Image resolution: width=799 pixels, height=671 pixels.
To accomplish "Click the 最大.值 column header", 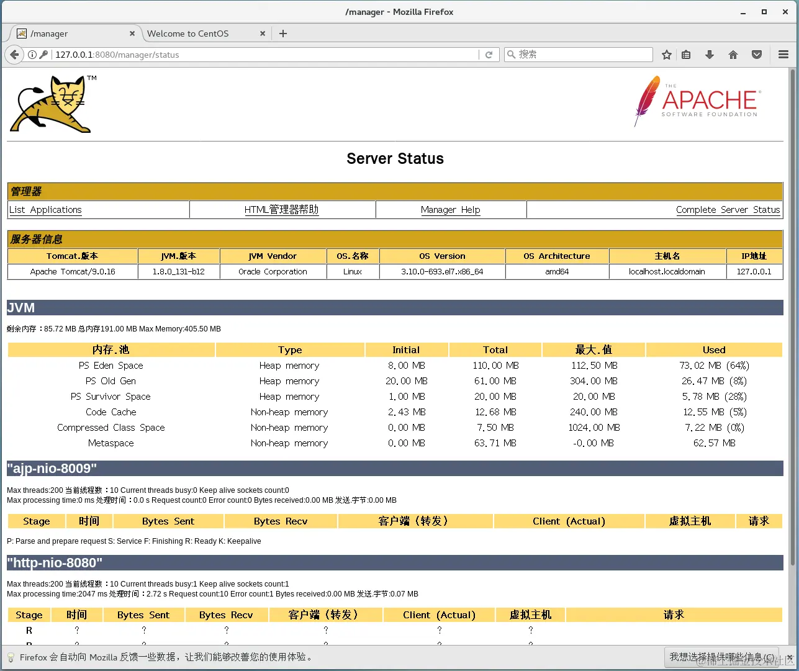I will click(x=594, y=350).
